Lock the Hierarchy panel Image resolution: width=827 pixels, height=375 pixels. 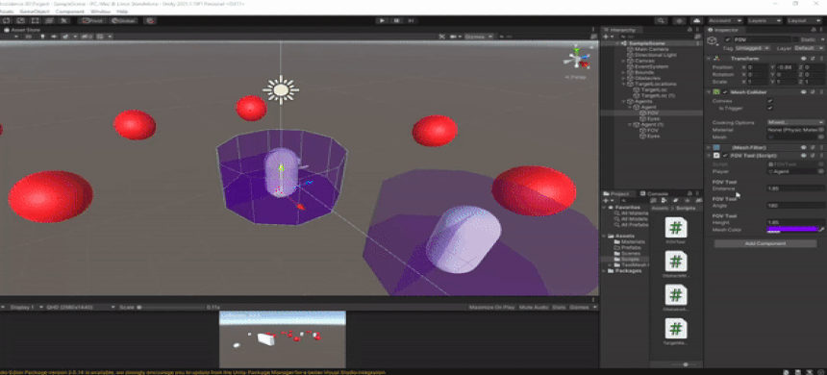(689, 30)
